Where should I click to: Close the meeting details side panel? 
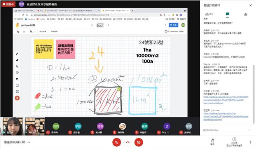251,5
